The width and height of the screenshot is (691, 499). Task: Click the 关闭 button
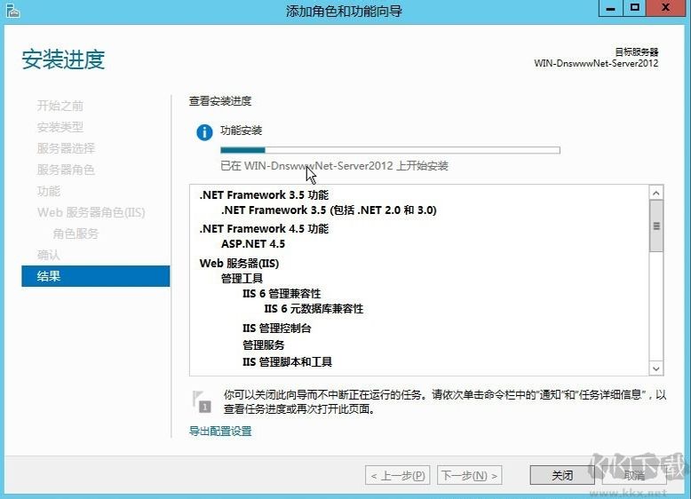click(x=561, y=475)
